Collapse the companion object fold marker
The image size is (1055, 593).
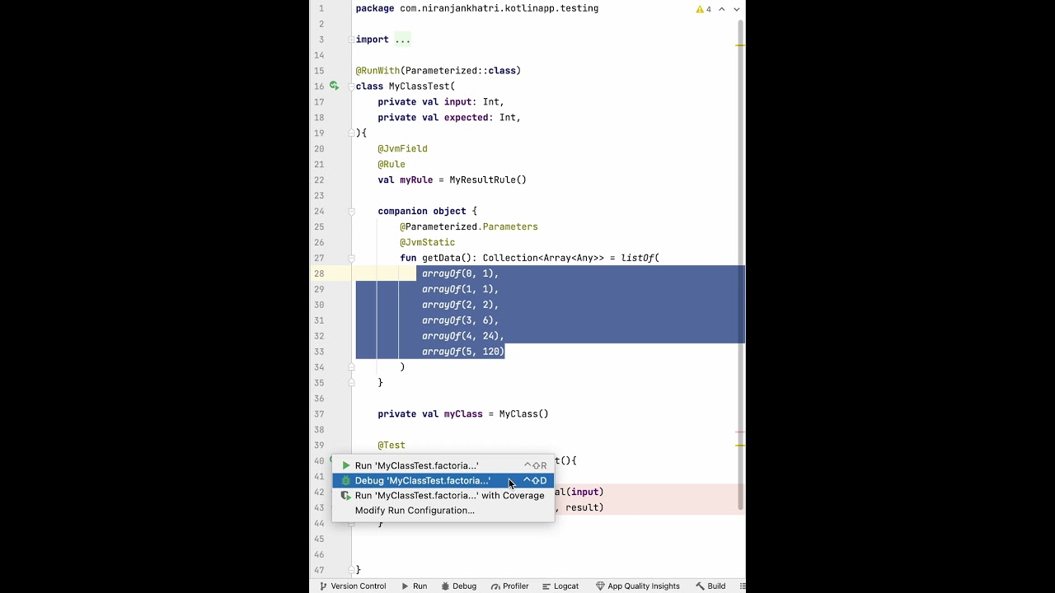[x=351, y=212]
